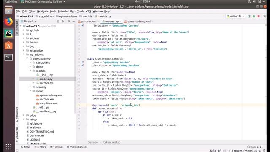The width and height of the screenshot is (270, 152).
Task: Click the _taken_seats() structure breadcrumb
Action: pos(111,142)
